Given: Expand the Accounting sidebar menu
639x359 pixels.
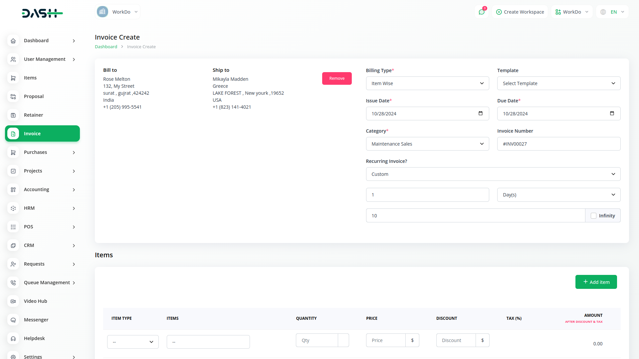Looking at the screenshot, I should (42, 189).
